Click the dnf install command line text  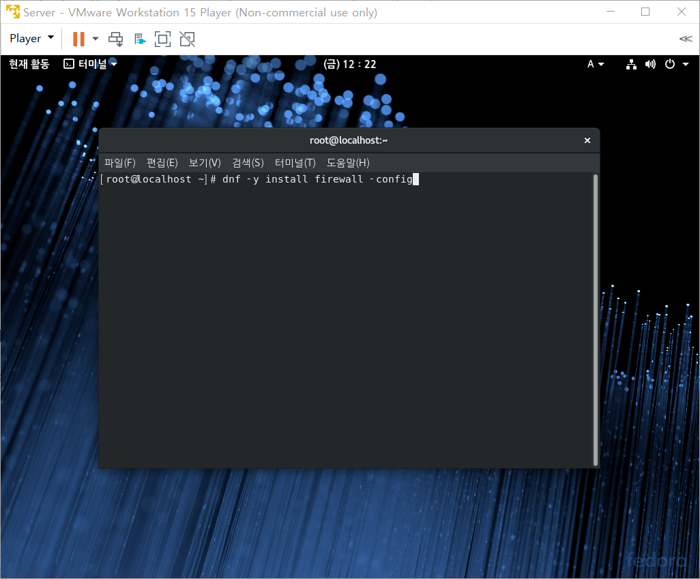point(317,179)
